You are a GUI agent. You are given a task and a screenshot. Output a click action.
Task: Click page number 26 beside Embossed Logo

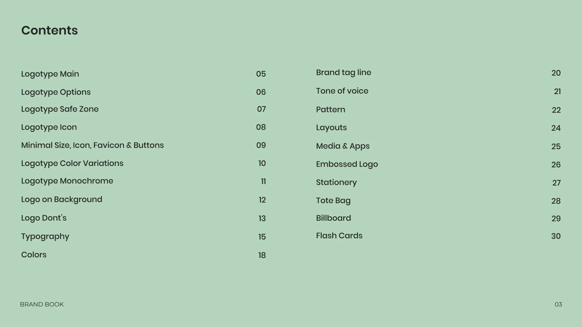556,165
